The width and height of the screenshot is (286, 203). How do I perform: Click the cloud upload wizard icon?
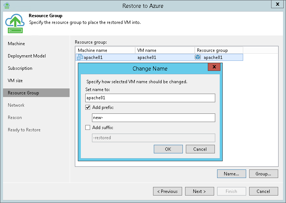pos(14,24)
